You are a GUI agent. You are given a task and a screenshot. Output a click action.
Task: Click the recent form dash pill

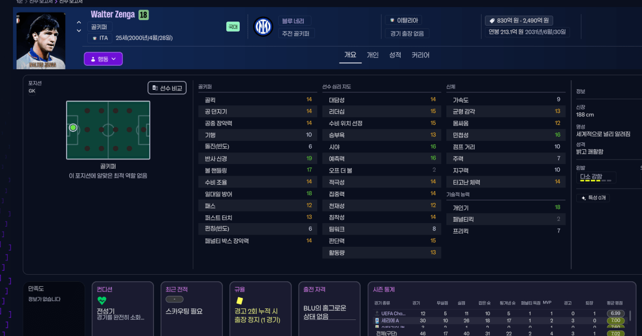coord(175,299)
